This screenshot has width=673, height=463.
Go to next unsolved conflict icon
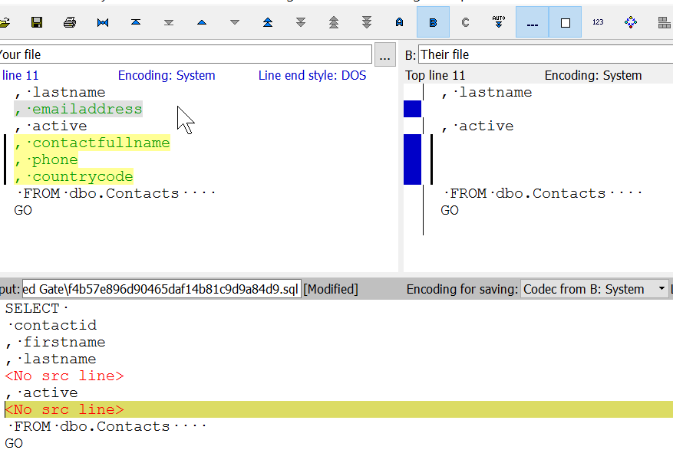click(x=367, y=22)
